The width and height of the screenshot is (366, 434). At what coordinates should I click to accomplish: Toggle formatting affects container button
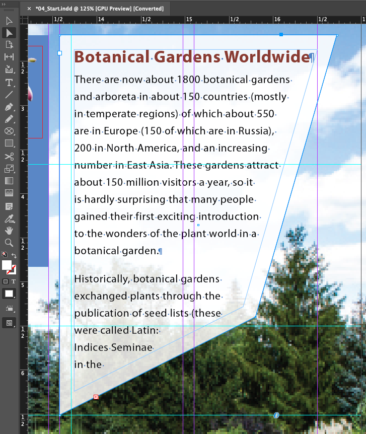point(5,281)
